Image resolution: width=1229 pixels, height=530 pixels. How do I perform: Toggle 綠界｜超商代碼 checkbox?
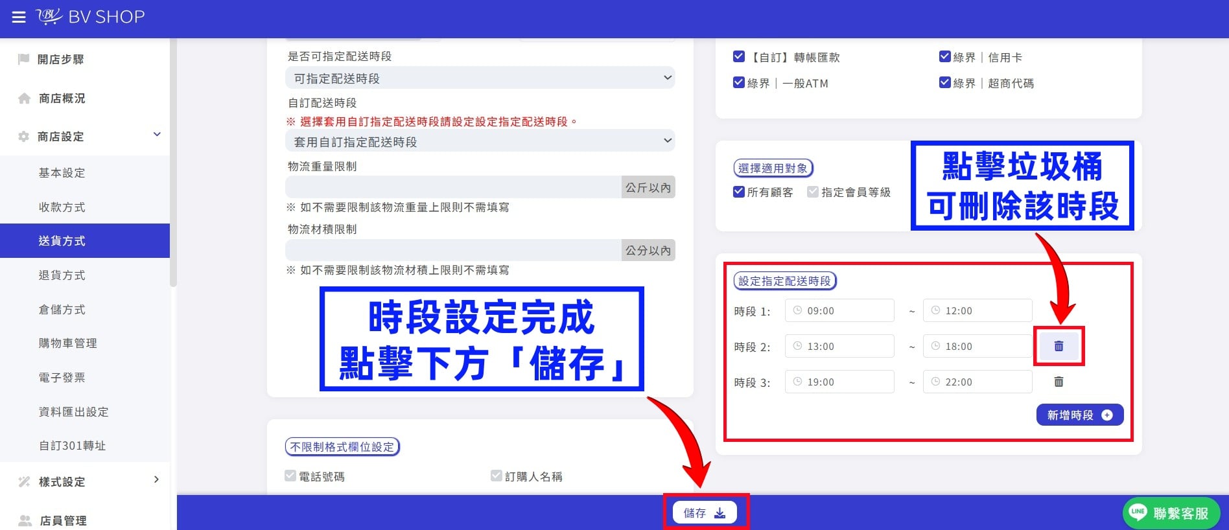pos(944,82)
